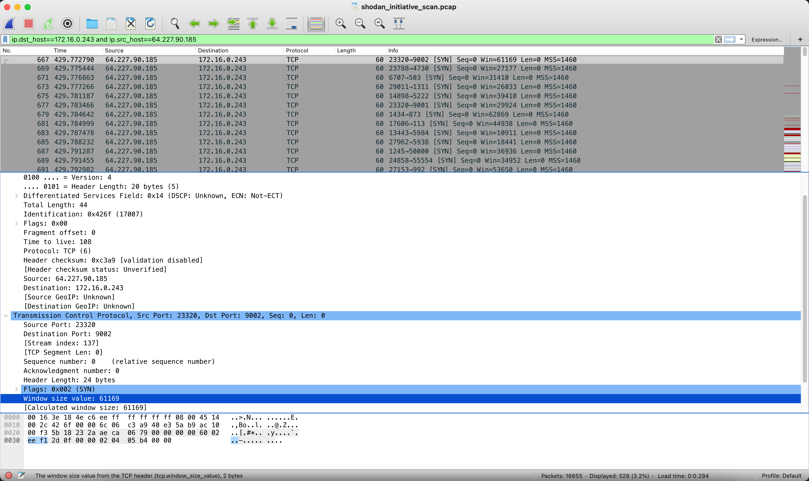
Task: Expand TCP Flags: 0x002 (SYN) item
Action: pos(17,389)
